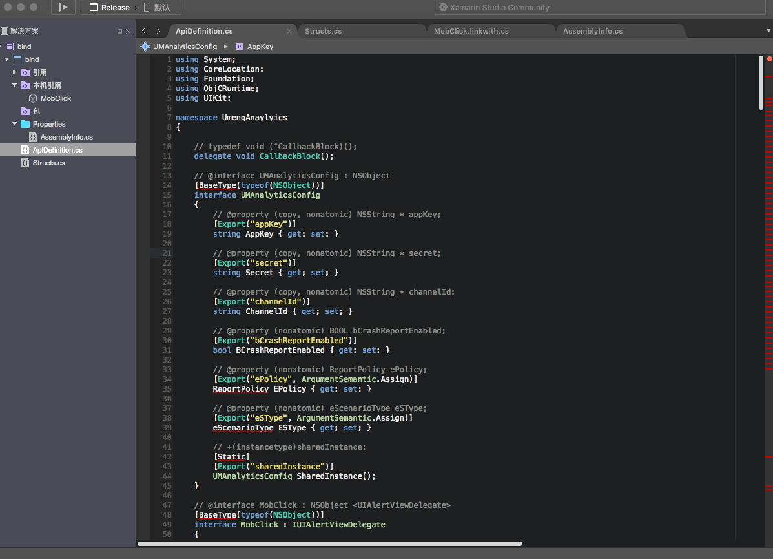Screen dimensions: 773x559
Task: Click NSObject in typeof on line 14
Action: [292, 185]
